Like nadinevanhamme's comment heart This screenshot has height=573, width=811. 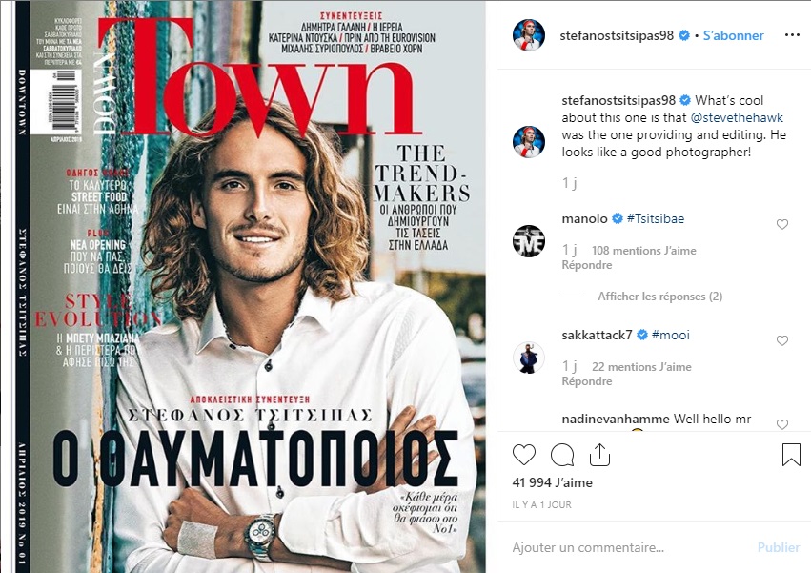pyautogui.click(x=782, y=424)
